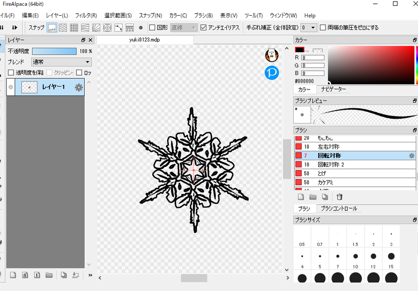Screen dimensions: 418x291
Task: Click the snap settings dot icon
Action: [x=141, y=28]
